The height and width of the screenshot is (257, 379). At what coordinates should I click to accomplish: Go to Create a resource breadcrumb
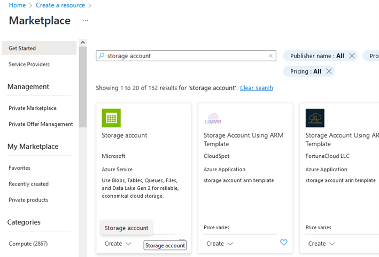click(60, 5)
